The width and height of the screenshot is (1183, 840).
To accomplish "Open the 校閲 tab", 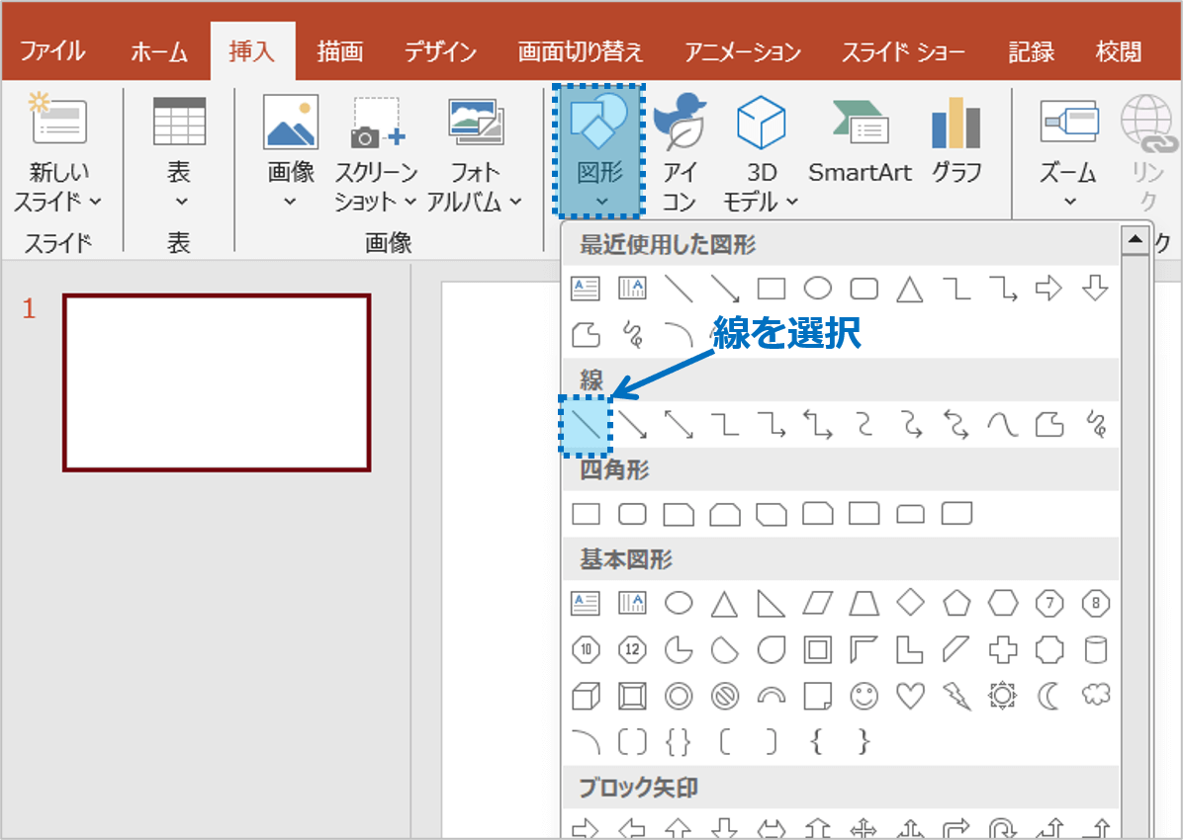I will (x=1118, y=51).
